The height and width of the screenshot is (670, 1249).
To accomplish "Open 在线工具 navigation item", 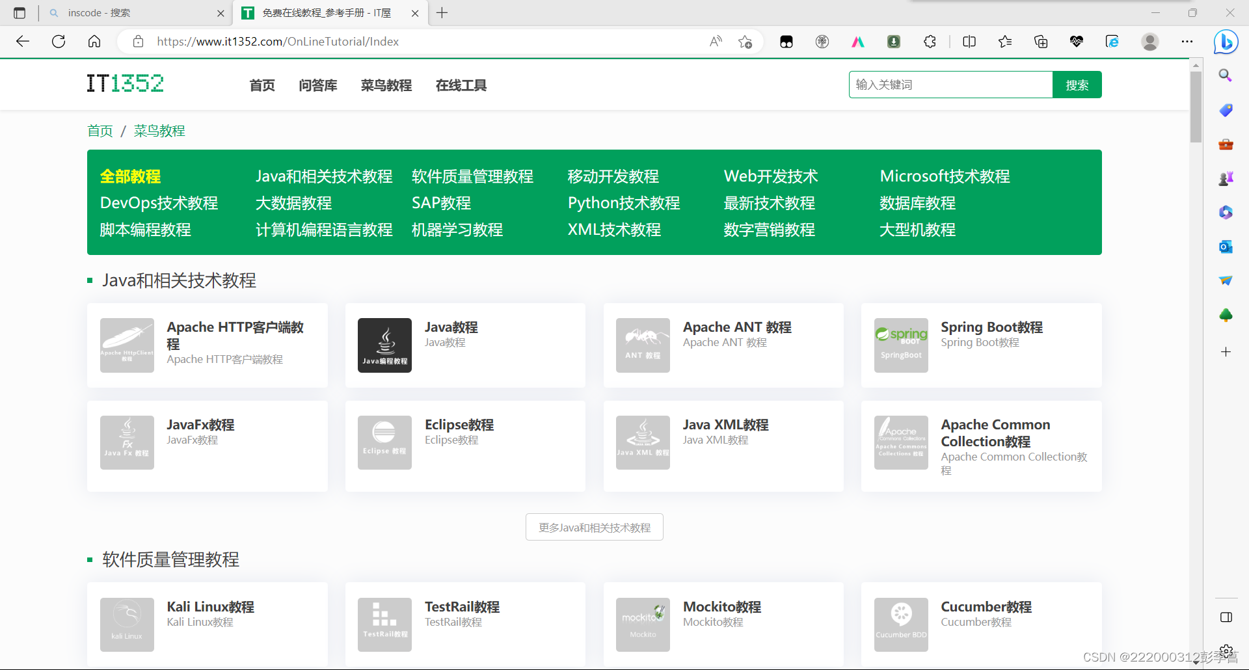I will [x=461, y=85].
